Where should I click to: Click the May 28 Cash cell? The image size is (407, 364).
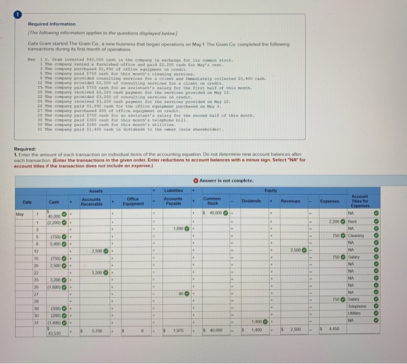click(58, 301)
